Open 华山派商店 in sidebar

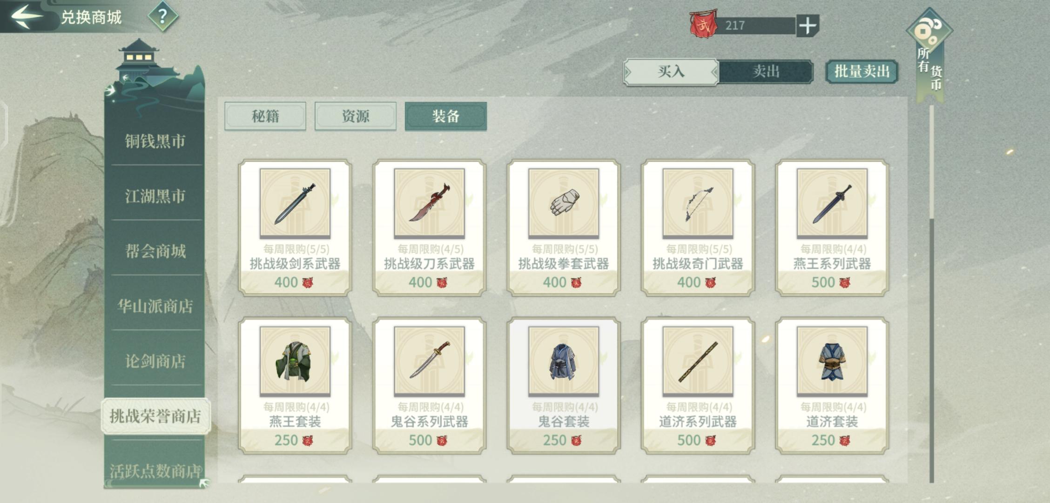click(x=155, y=306)
